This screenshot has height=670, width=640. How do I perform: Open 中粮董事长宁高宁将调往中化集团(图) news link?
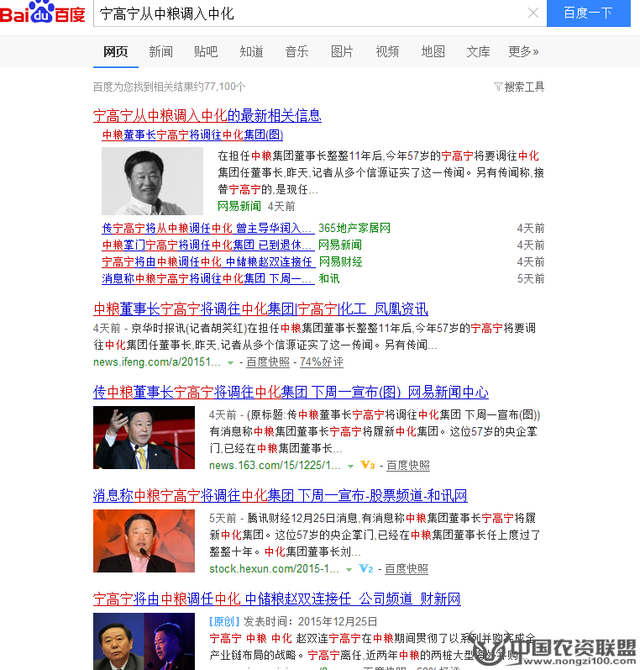click(192, 135)
